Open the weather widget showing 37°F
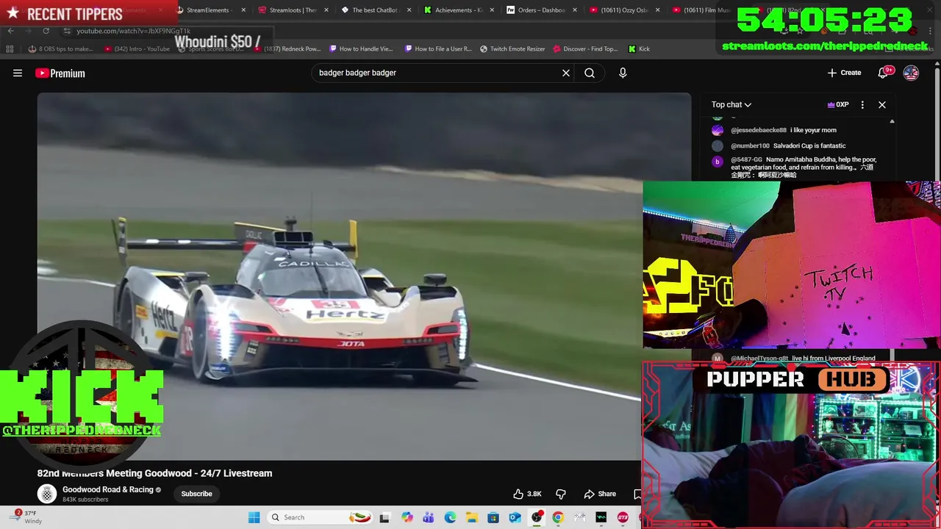 click(26, 517)
